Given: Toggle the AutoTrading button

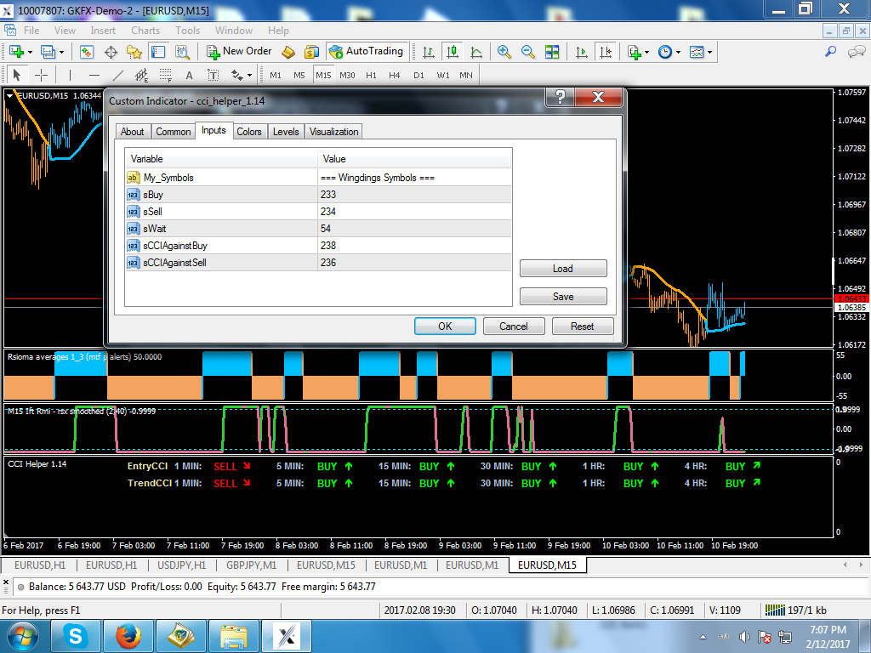Looking at the screenshot, I should click(x=366, y=51).
